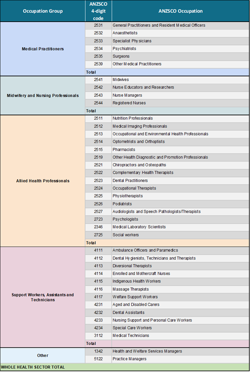Viewport: 250px width, 372px height.
Task: Click code 2531 cell
Action: (98, 25)
